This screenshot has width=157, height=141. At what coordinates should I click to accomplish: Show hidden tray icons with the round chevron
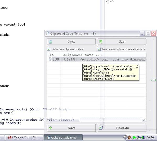click(125, 137)
